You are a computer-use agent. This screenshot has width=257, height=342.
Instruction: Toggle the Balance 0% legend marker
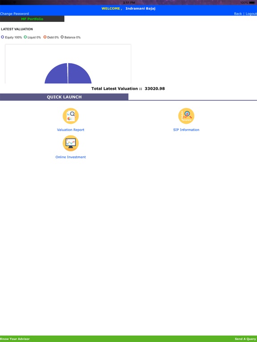62,37
